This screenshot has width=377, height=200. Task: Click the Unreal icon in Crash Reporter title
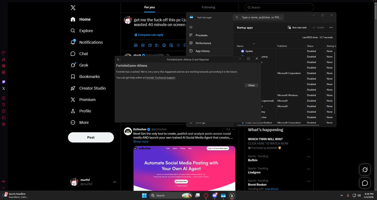pos(118,59)
